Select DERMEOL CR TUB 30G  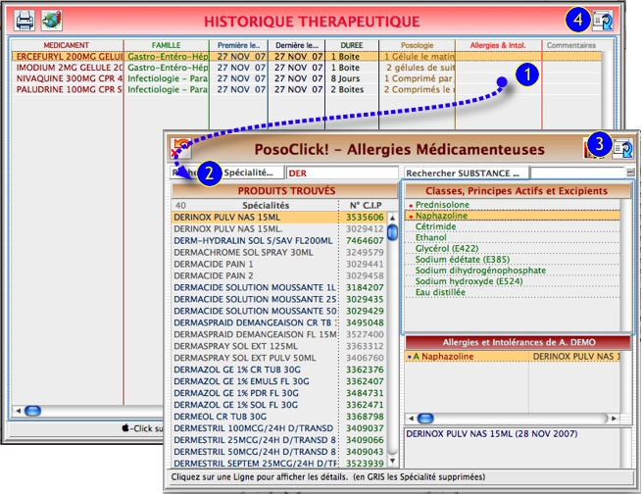tap(279, 417)
